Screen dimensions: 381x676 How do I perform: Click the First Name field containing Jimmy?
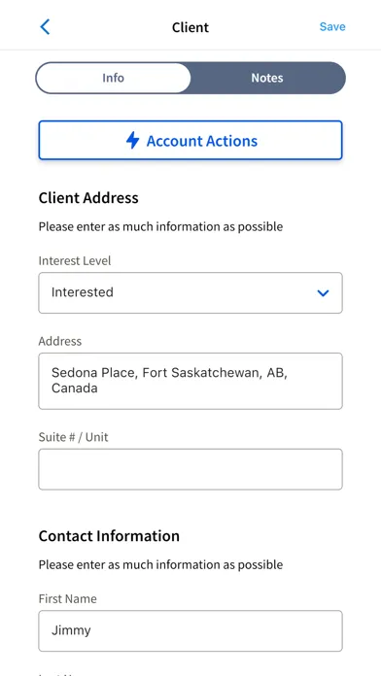(x=190, y=630)
